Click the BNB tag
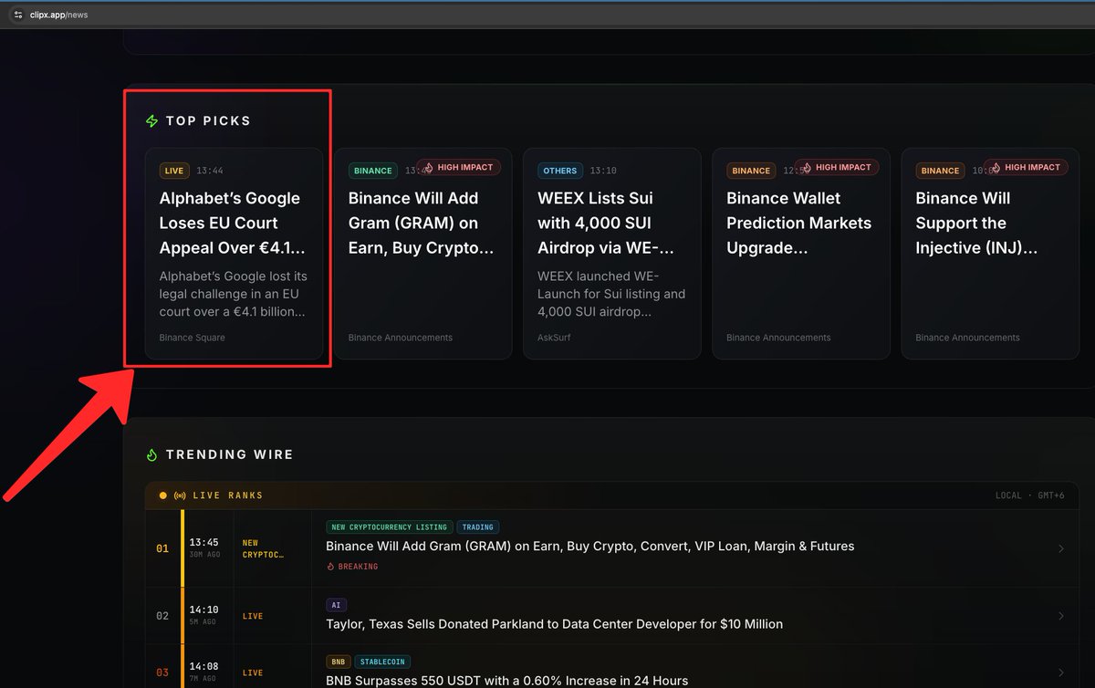The width and height of the screenshot is (1095, 688). pos(339,662)
